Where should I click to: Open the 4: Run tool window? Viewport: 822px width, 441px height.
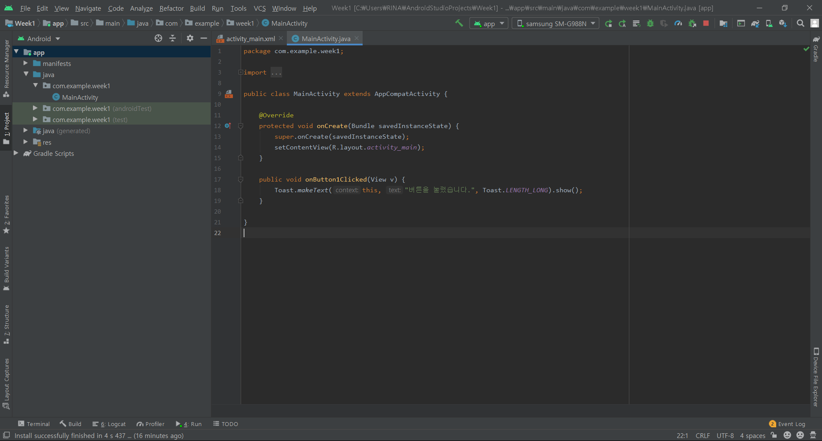click(188, 424)
